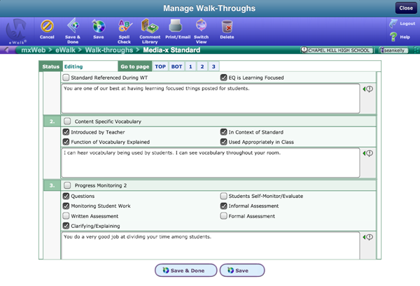This screenshot has width=420, height=286.
Task: Toggle the EQ is Learning Focused checkbox
Action: pyautogui.click(x=224, y=78)
